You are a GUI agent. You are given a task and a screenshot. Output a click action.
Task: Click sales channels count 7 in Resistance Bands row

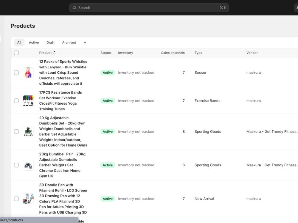pos(184,101)
